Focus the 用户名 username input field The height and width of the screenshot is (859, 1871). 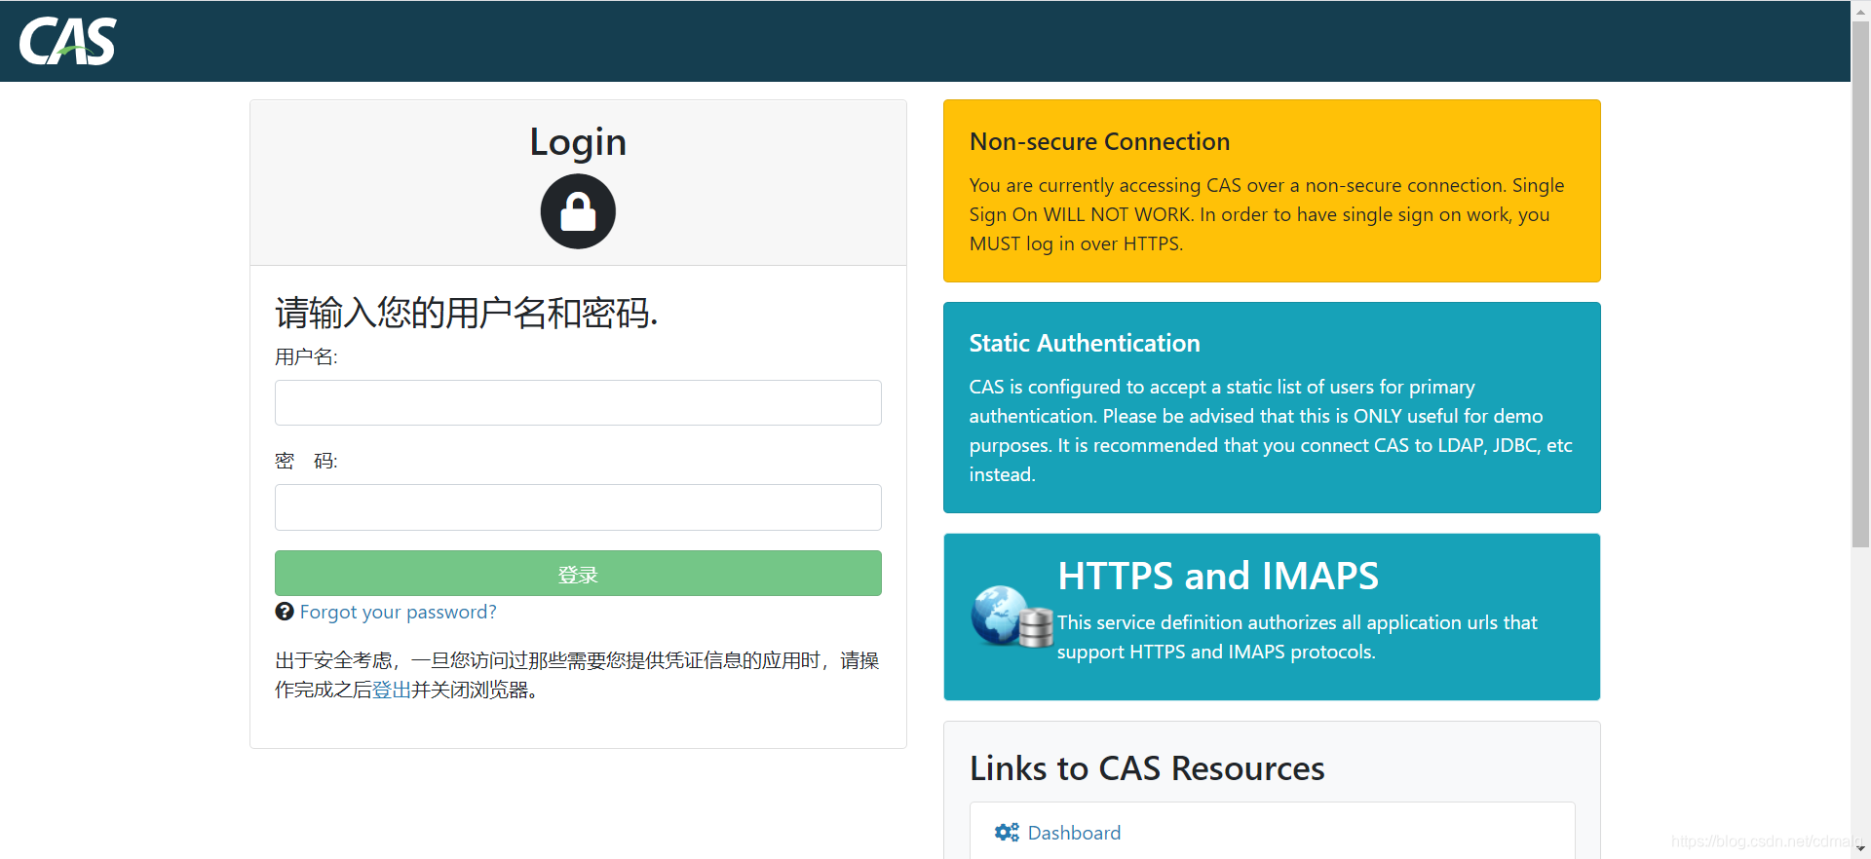pos(578,402)
